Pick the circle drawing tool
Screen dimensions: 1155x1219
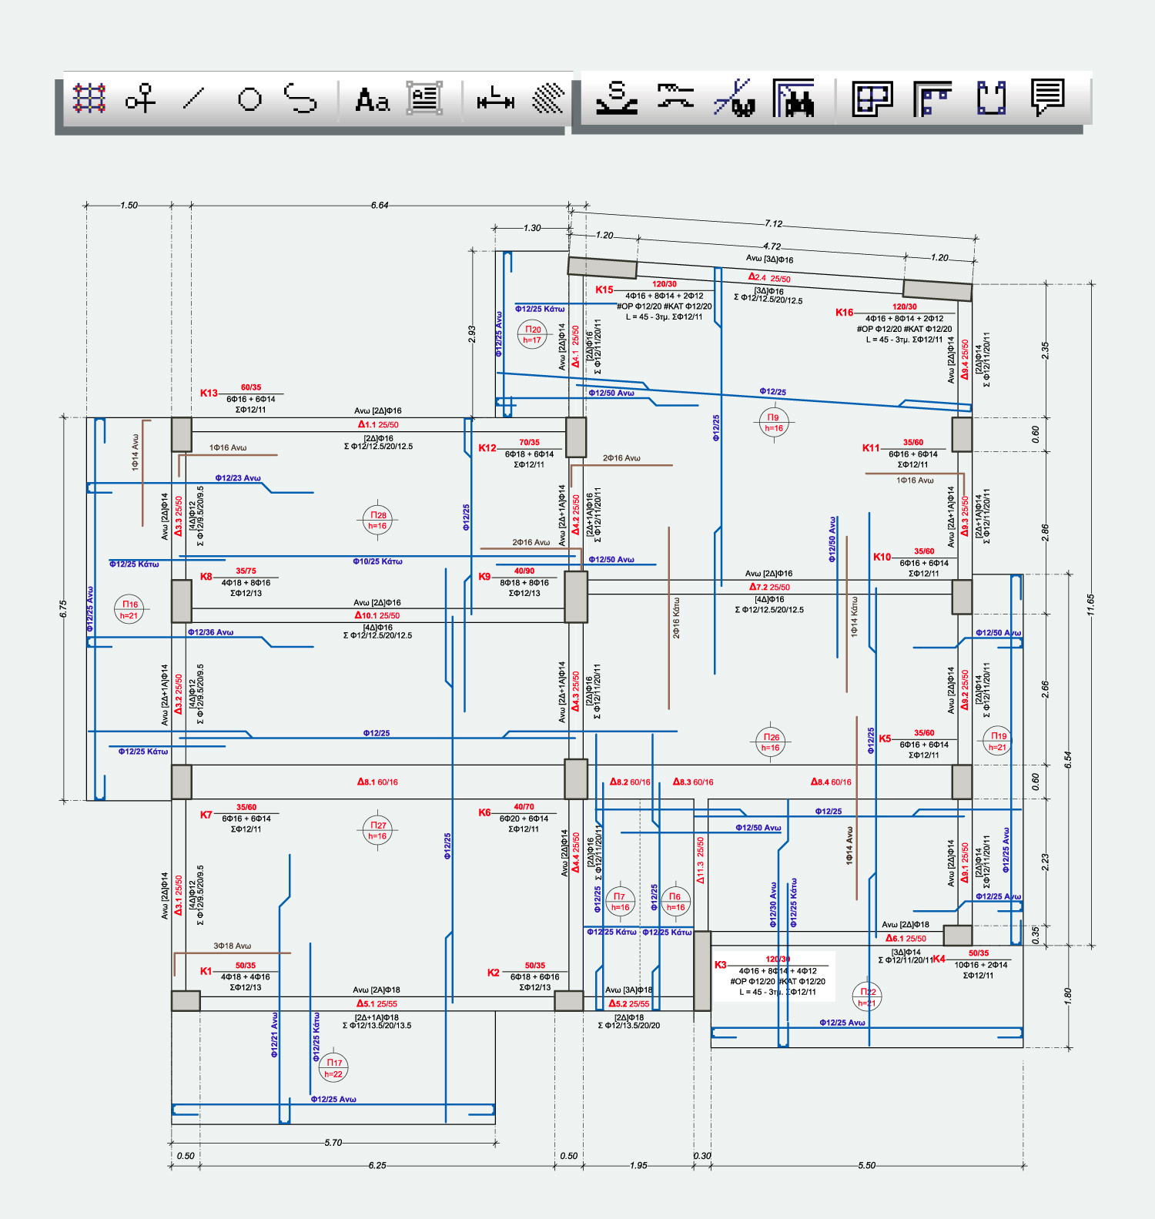tap(249, 99)
